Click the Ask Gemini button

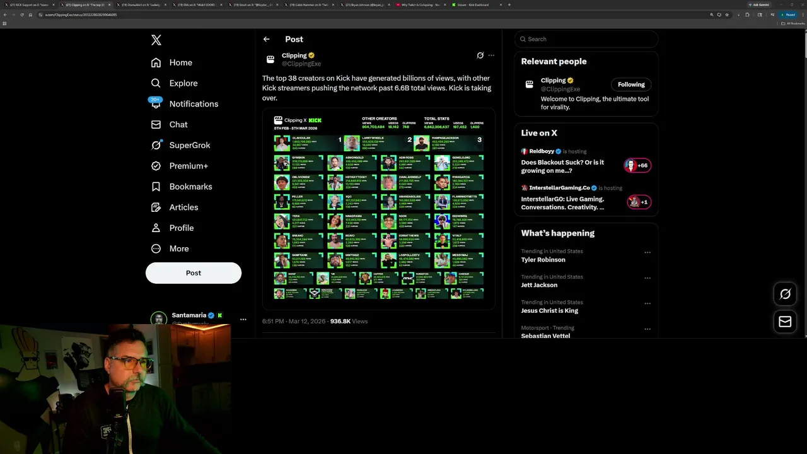tap(760, 4)
